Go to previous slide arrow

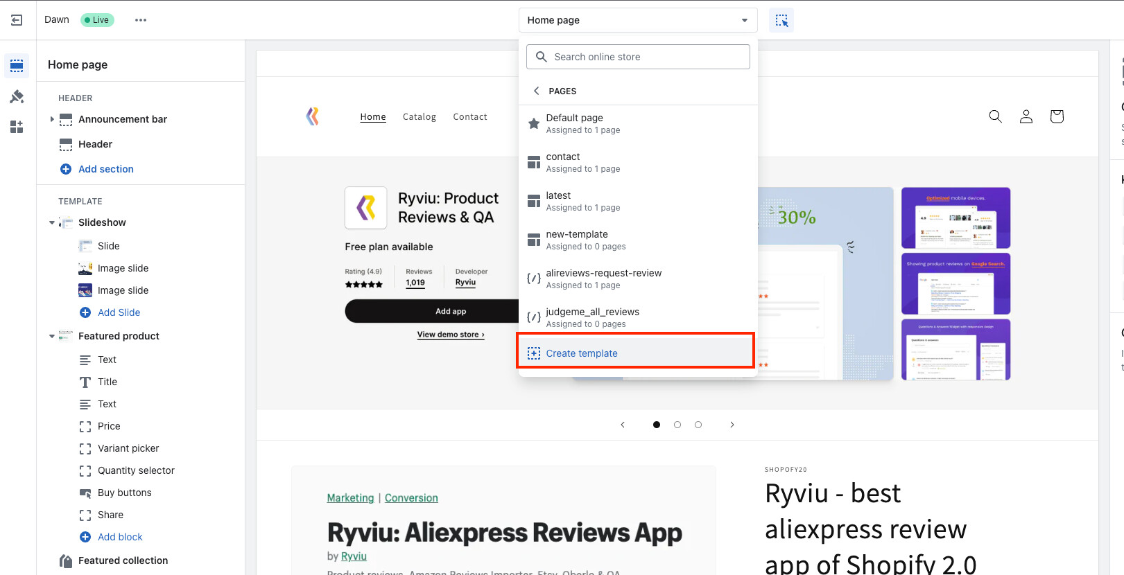coord(623,425)
